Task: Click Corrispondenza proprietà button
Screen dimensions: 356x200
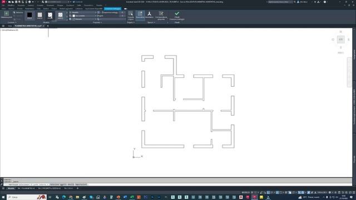Action: coord(161,16)
